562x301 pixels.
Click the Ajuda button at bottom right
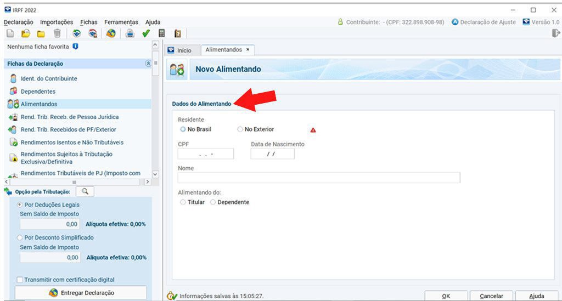(x=537, y=296)
